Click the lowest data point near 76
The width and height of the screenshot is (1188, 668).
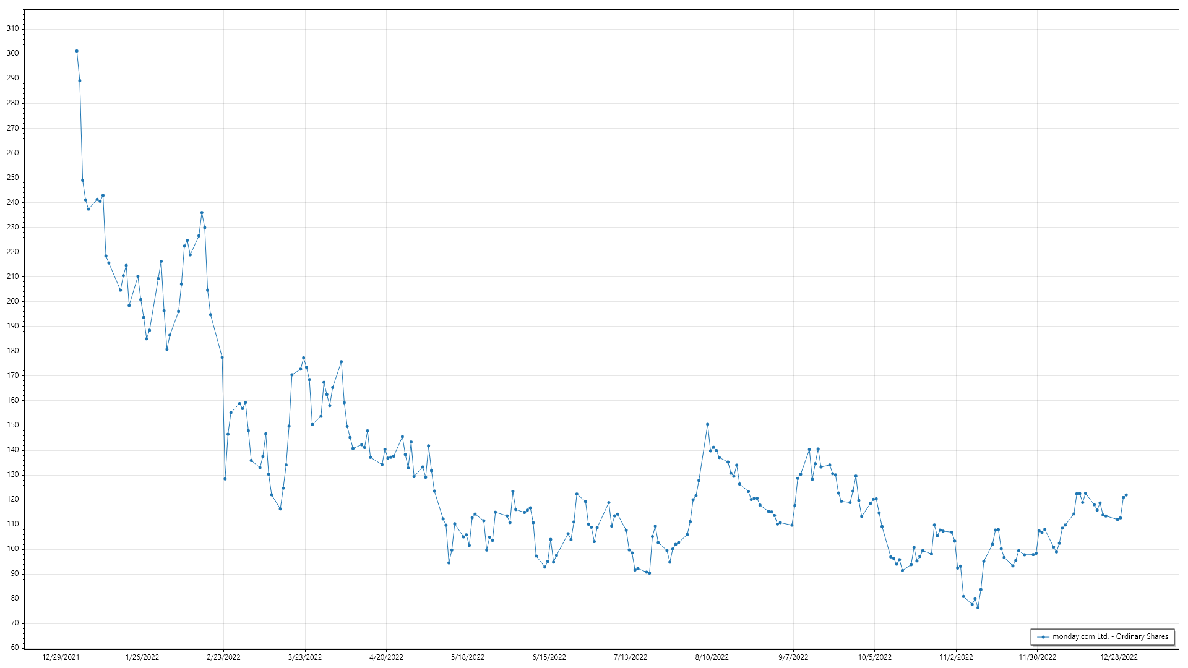[x=978, y=607]
